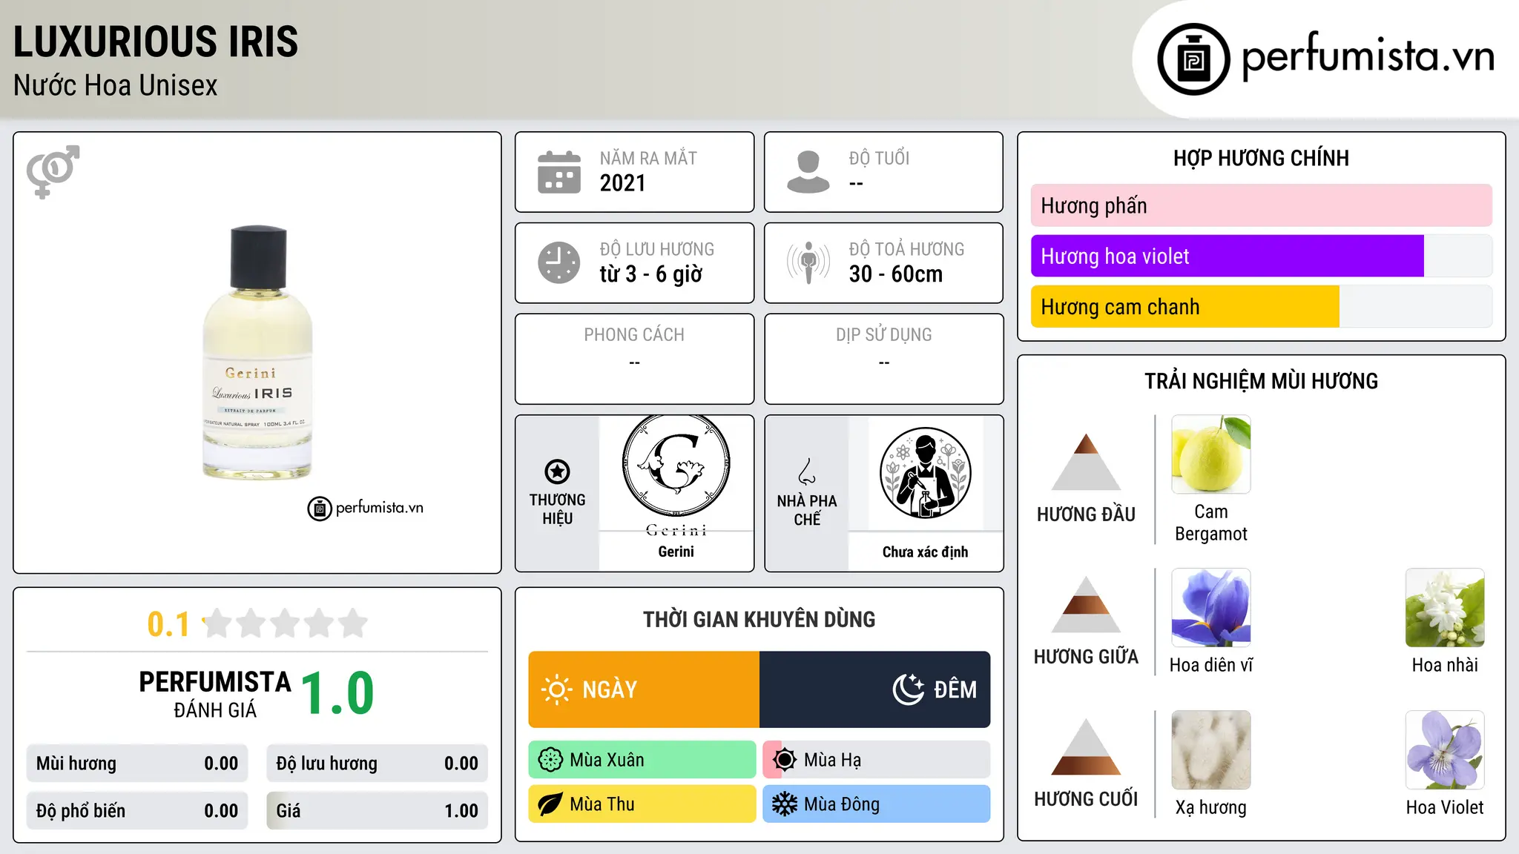This screenshot has width=1519, height=854.
Task: Click the moon icon in Đêm bar
Action: click(909, 689)
